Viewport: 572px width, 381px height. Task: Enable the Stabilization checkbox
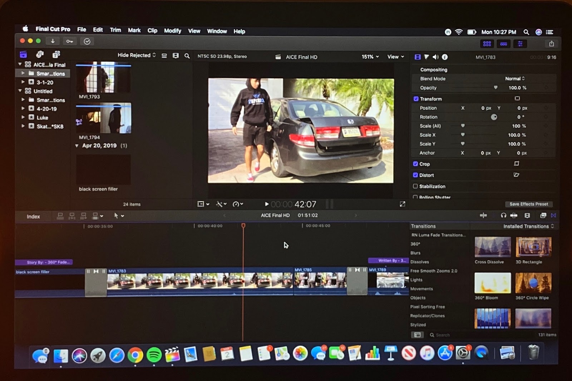(x=415, y=186)
